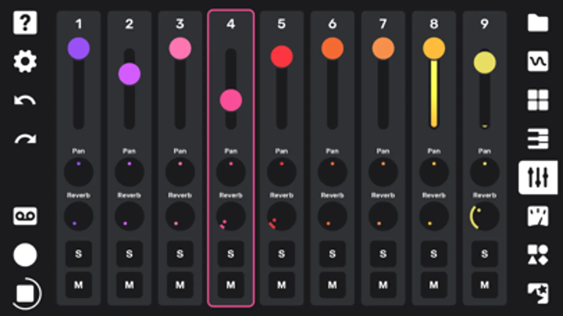Click the tape recorder cassette icon
This screenshot has height=316, width=563.
pos(25,216)
